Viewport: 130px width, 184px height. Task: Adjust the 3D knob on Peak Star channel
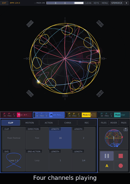pos(102,115)
